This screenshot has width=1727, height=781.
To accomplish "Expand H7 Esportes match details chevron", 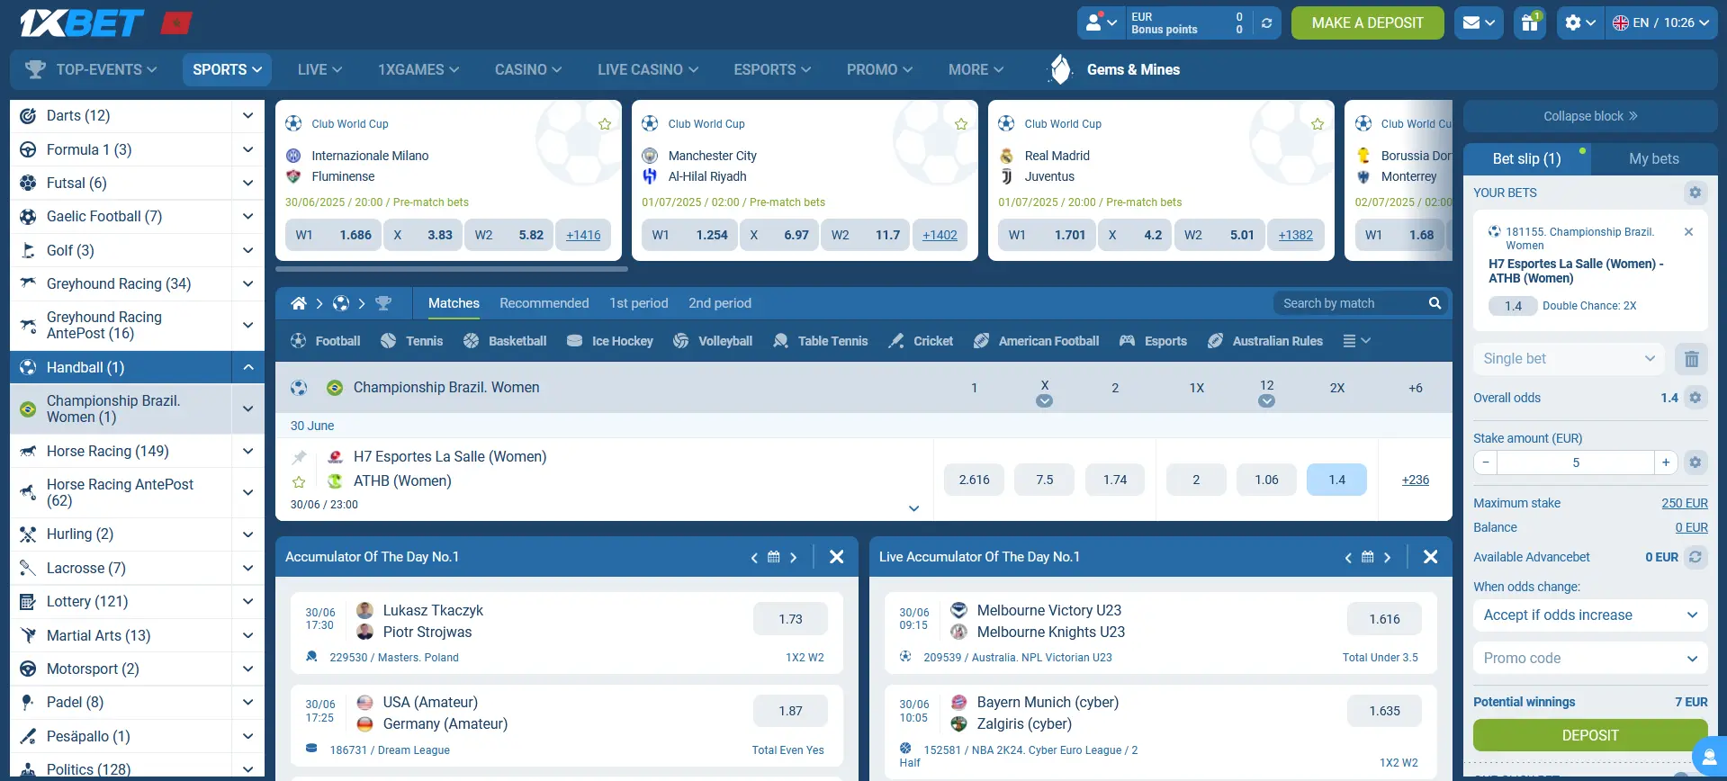I will (x=913, y=508).
